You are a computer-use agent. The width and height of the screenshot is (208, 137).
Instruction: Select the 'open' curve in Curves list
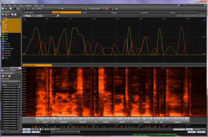coord(11,20)
